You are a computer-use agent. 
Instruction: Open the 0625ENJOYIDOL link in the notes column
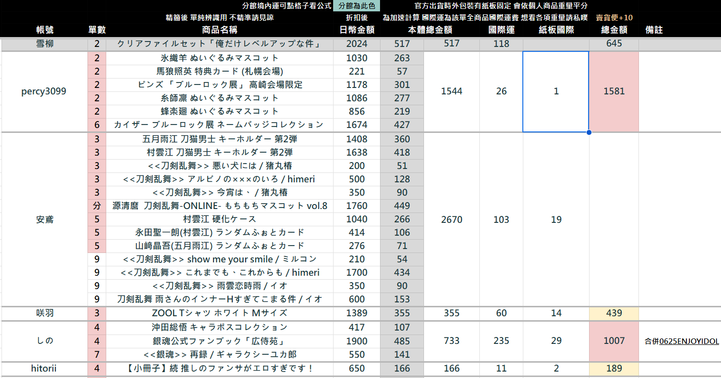coord(689,341)
